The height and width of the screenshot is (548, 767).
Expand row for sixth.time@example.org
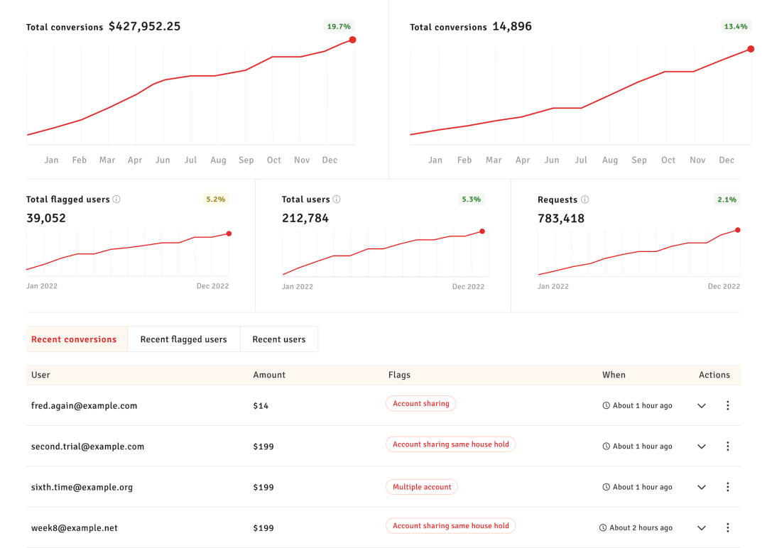702,488
